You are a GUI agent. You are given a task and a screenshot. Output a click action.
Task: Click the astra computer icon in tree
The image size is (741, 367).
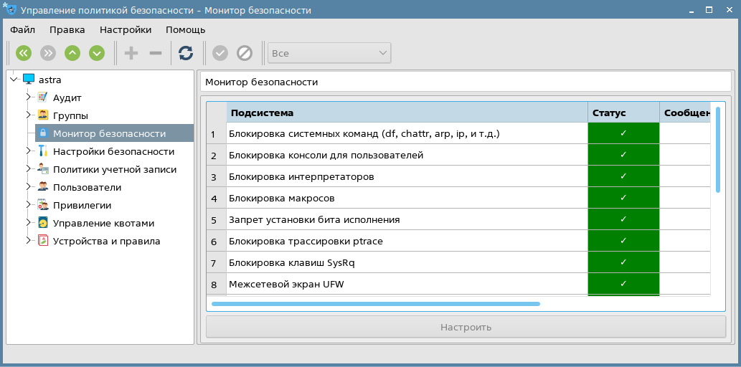pyautogui.click(x=29, y=80)
